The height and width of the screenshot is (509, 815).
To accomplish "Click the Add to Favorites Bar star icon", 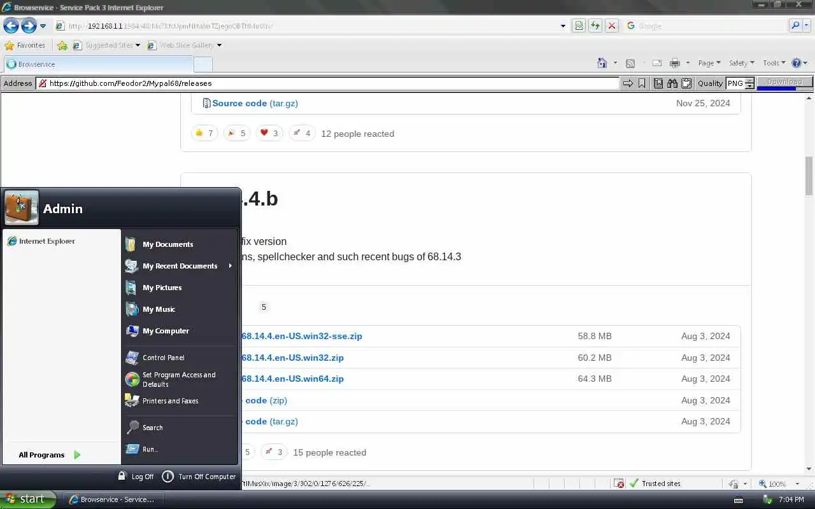I will (62, 45).
